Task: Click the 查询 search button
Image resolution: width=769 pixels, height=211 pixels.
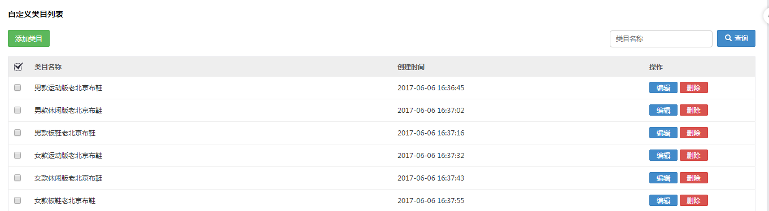Action: tap(736, 38)
